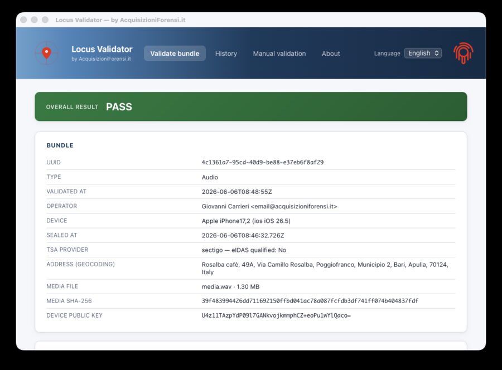Select the Sealed At timestamp 2026-06-06T08:46:32.726Z
This screenshot has height=370, width=502.
[x=243, y=235]
